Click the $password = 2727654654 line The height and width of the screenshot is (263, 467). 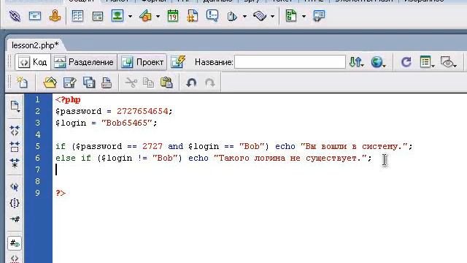(x=114, y=111)
